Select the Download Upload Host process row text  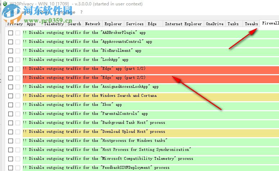[94, 132]
